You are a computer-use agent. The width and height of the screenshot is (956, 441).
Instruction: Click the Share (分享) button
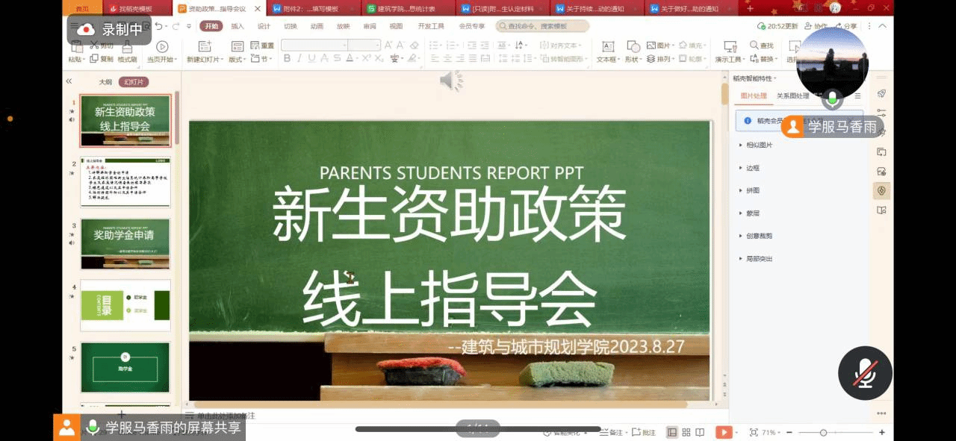pyautogui.click(x=846, y=26)
